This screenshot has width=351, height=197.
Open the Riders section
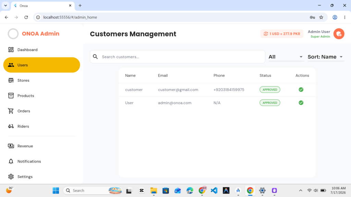pos(41,126)
